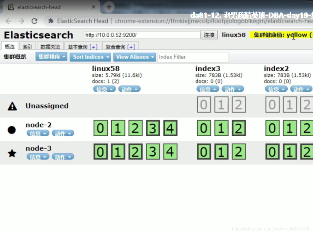
Task: Switch to the 复合查询 tab
Action: click(120, 46)
